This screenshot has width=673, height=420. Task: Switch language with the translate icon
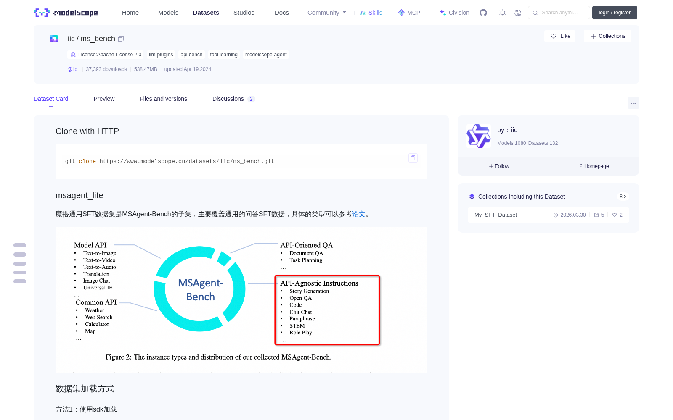tap(518, 13)
